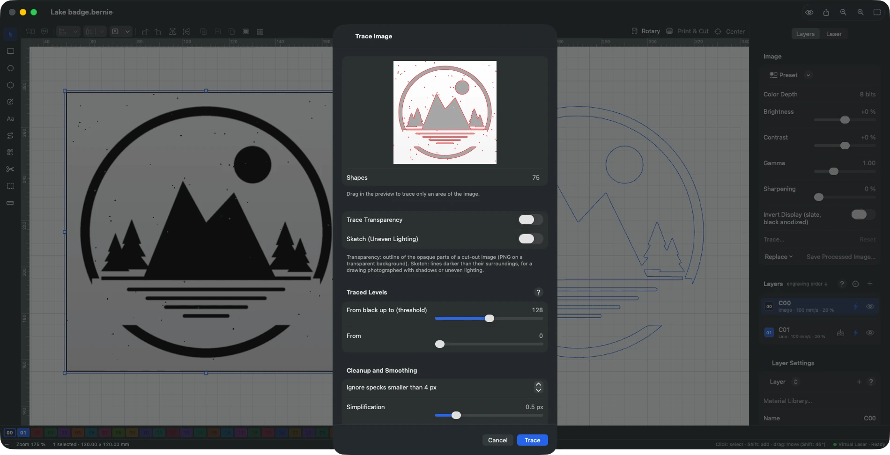Click the threshold slider handle
The width and height of the screenshot is (890, 455).
click(x=489, y=318)
